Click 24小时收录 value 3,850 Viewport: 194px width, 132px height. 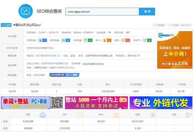pyautogui.click(x=136, y=91)
